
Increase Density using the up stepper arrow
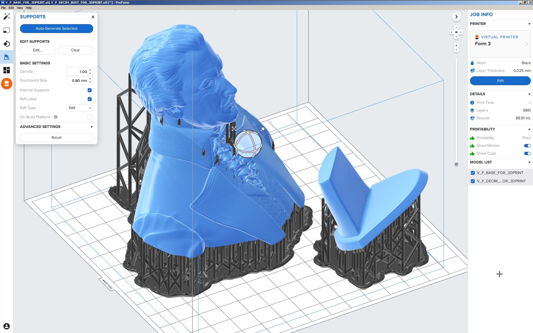(90, 70)
